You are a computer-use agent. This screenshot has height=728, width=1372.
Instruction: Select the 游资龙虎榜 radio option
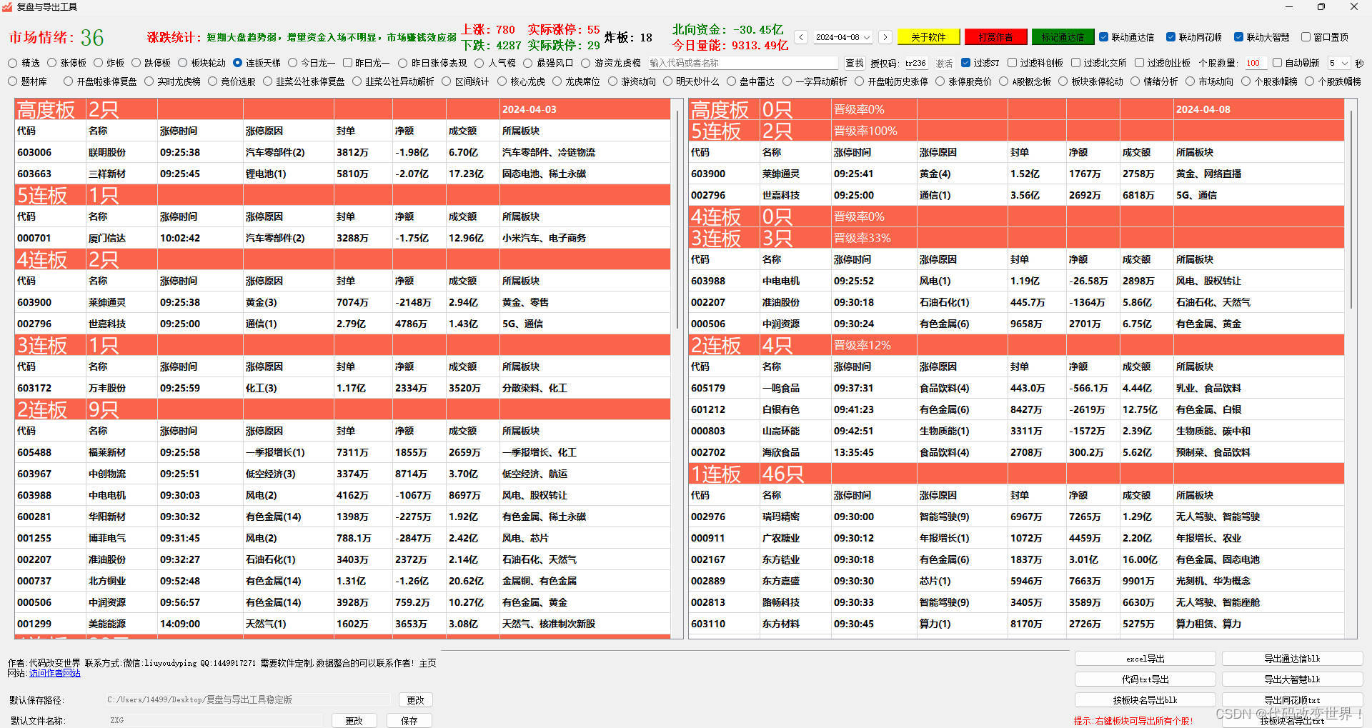point(611,63)
